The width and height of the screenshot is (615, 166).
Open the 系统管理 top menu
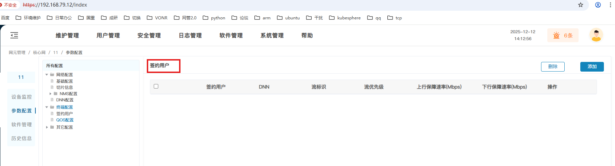click(272, 36)
